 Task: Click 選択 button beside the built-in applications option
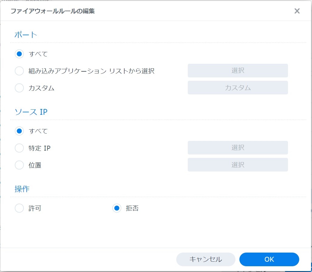point(238,71)
